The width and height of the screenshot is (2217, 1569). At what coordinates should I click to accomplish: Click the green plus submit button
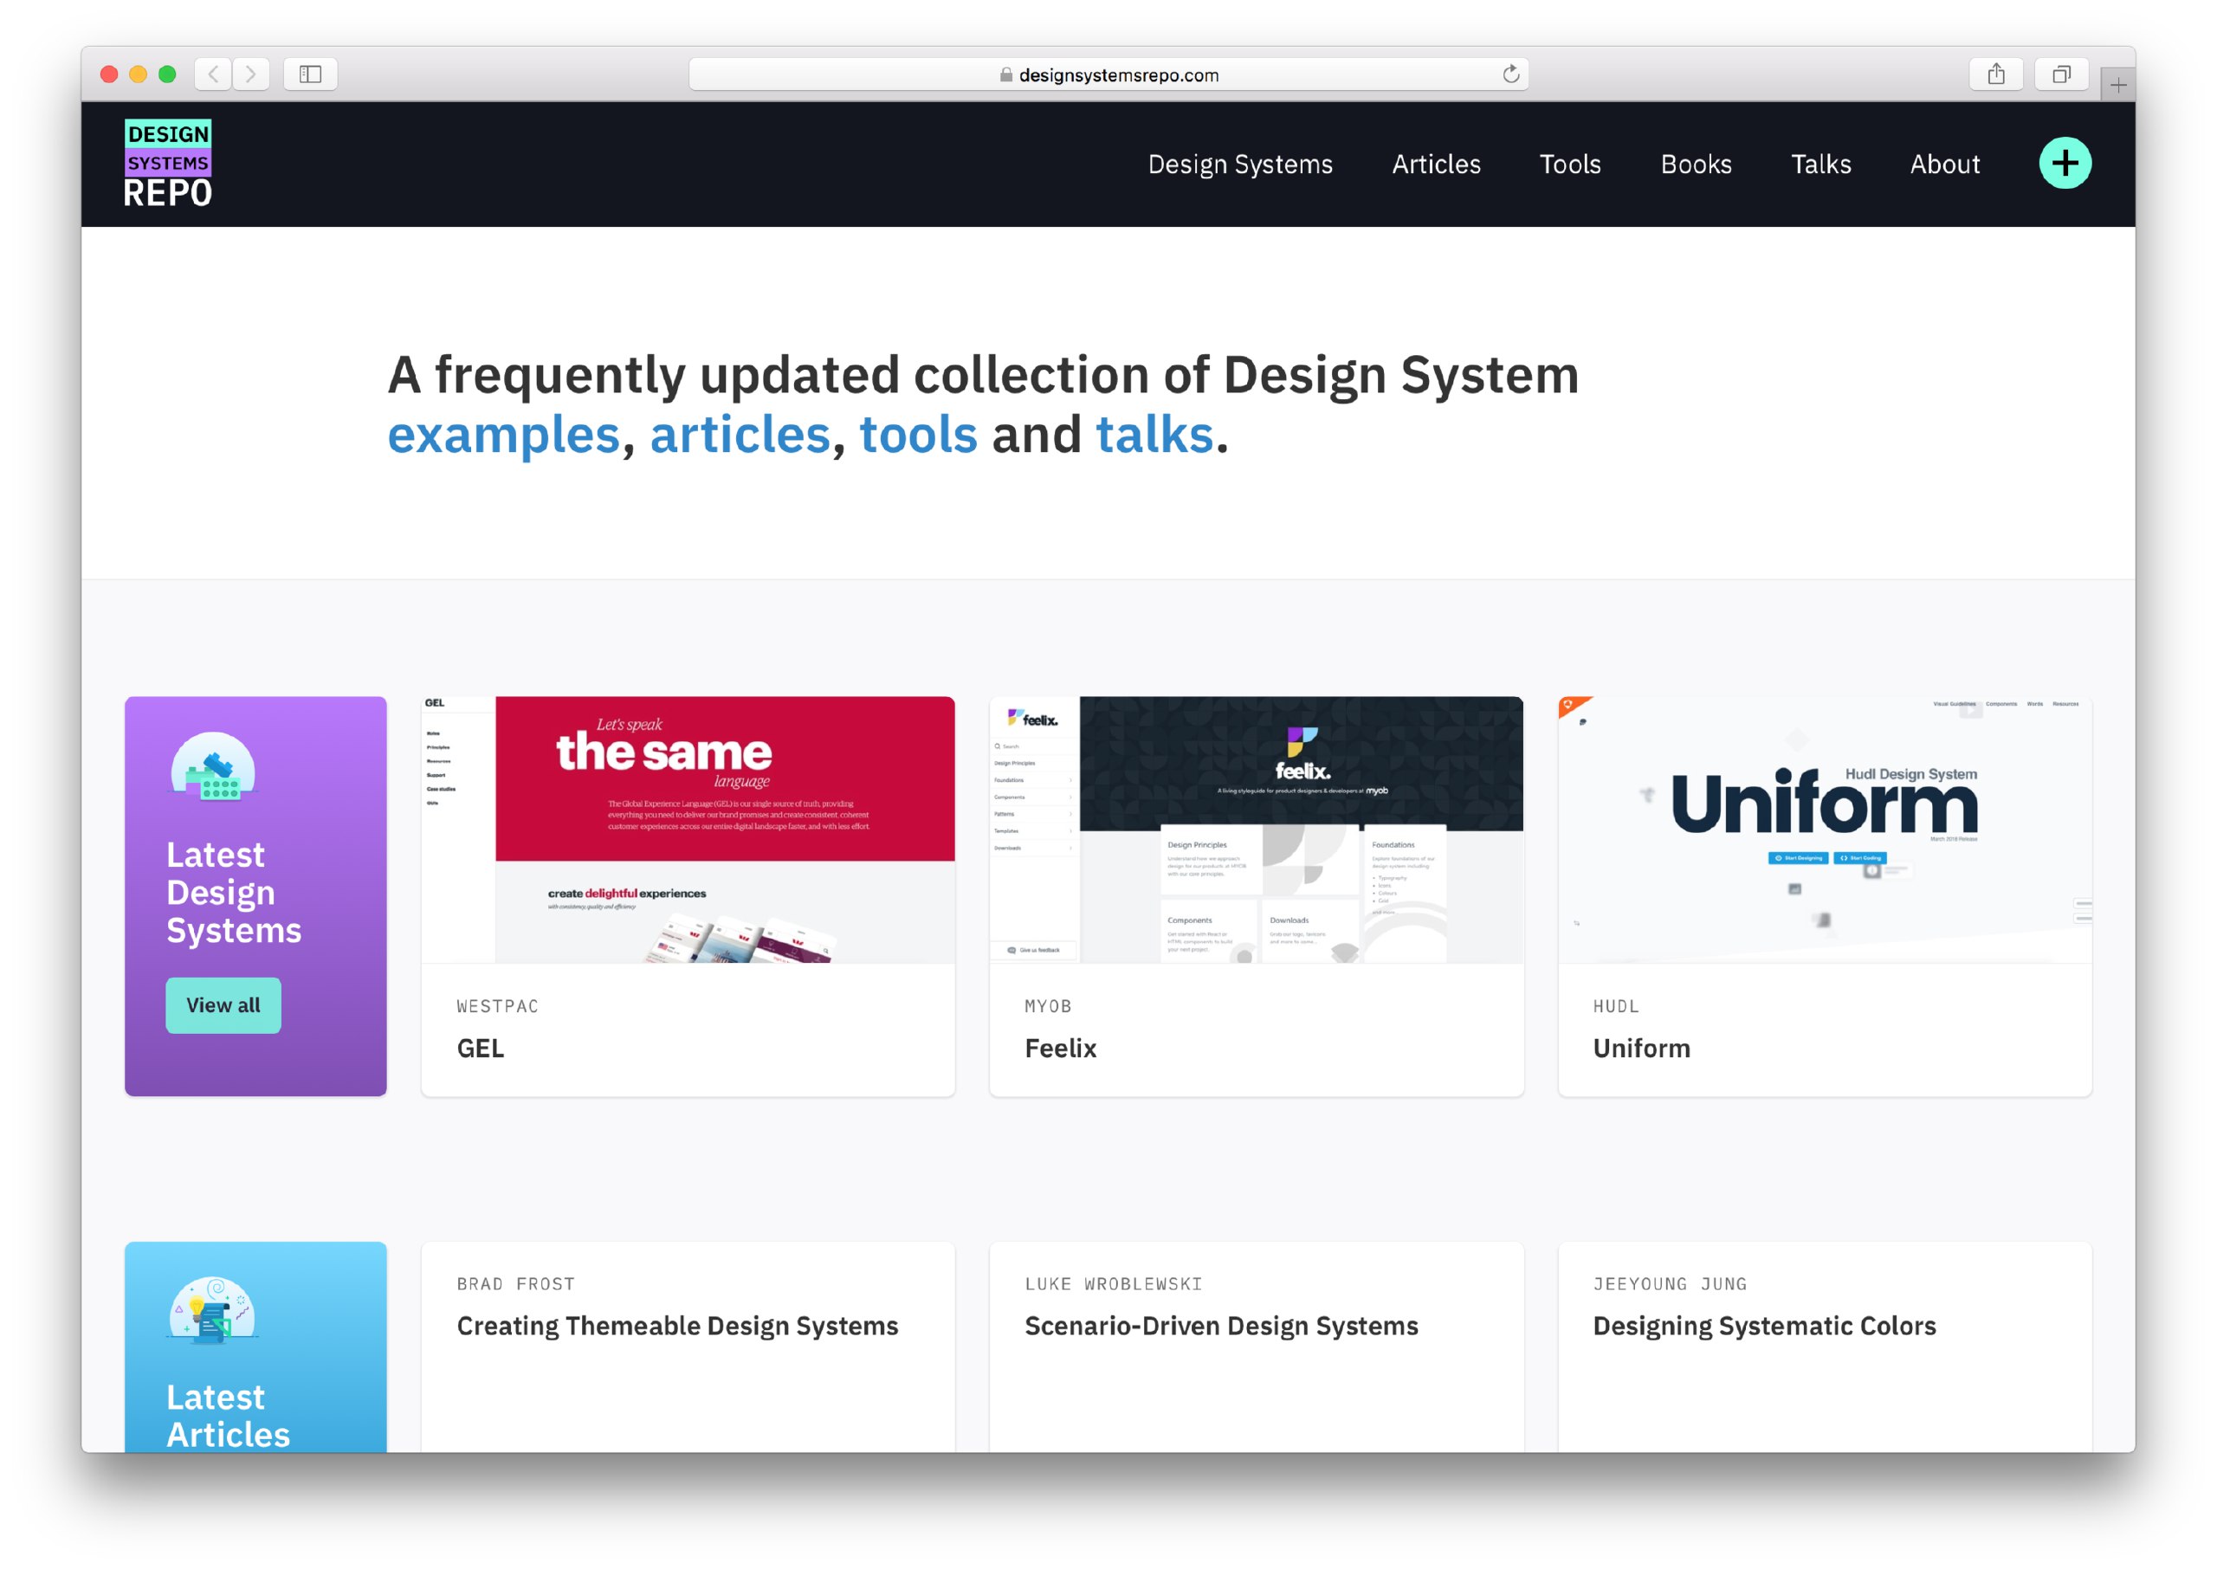point(2065,164)
